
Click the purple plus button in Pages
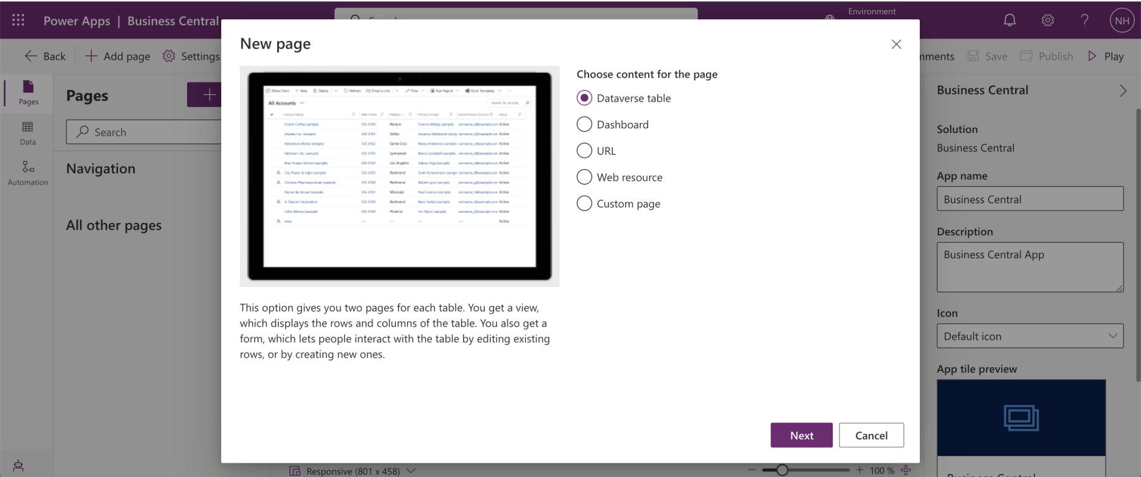click(x=205, y=94)
